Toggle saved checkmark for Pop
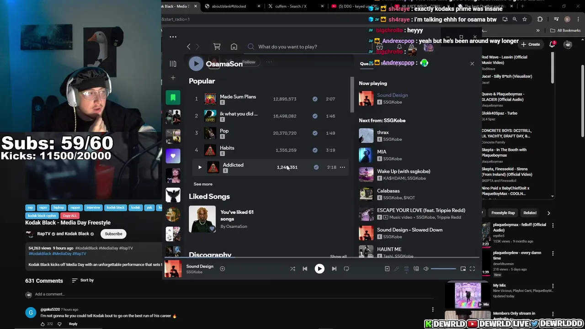Viewport: 585px width, 329px height. pos(315,133)
